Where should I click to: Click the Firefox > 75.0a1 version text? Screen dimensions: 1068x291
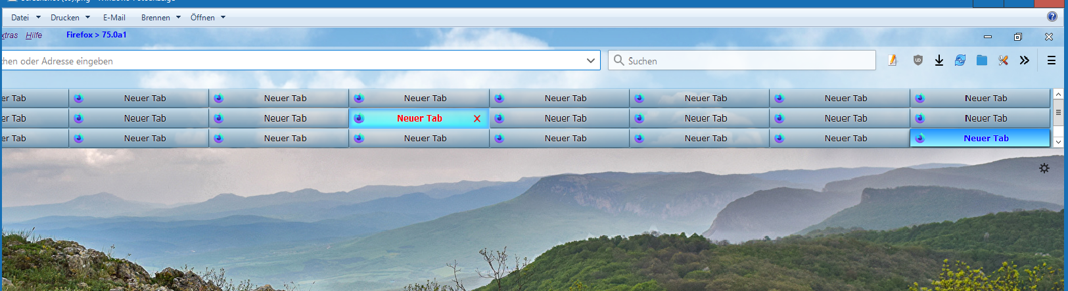[x=96, y=35]
